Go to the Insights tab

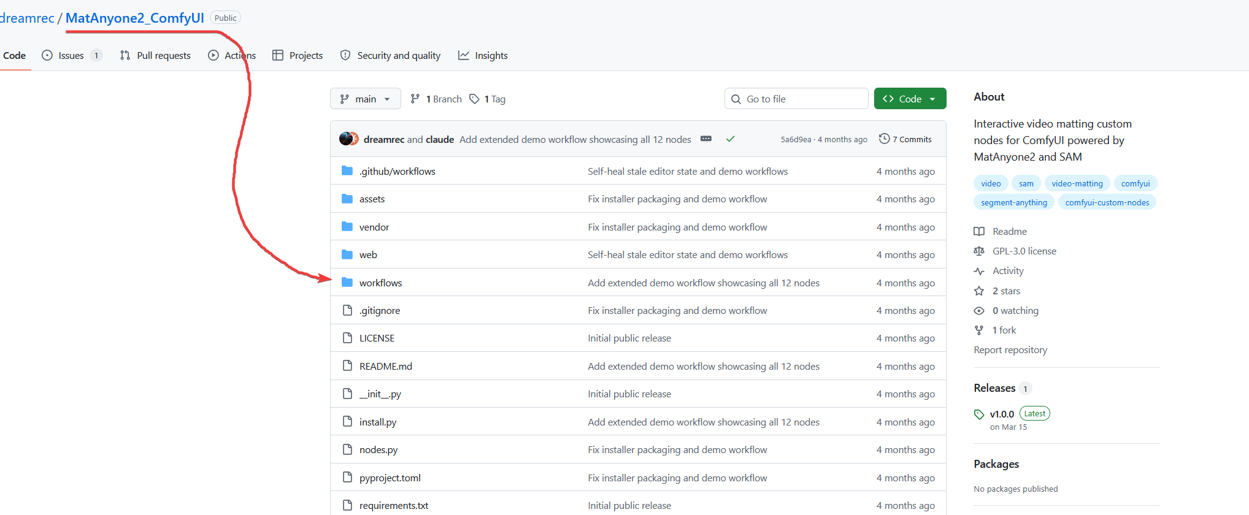483,55
